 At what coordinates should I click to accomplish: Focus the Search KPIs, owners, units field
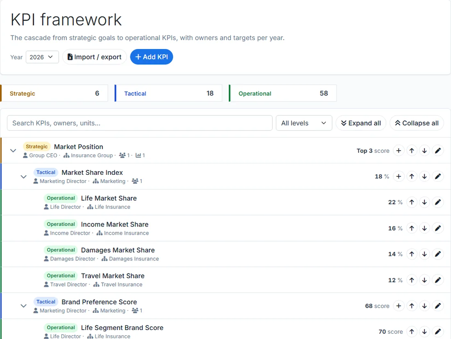pyautogui.click(x=140, y=123)
